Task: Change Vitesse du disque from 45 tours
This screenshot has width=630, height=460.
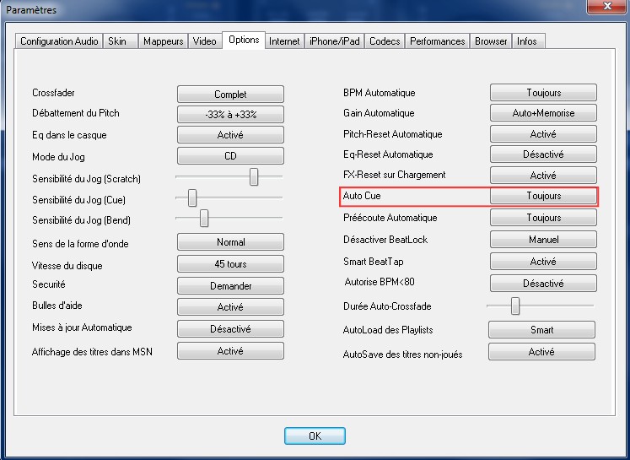Action: pyautogui.click(x=230, y=265)
